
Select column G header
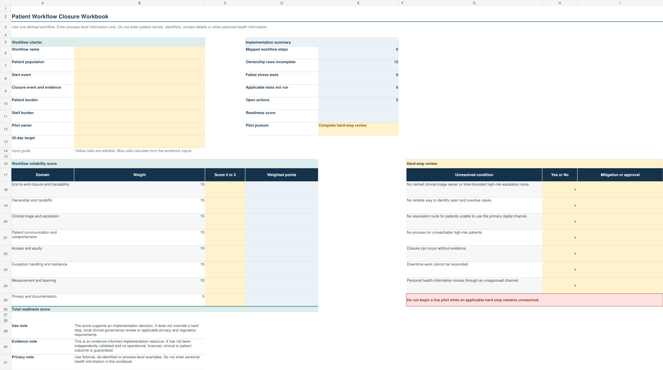(x=474, y=3)
